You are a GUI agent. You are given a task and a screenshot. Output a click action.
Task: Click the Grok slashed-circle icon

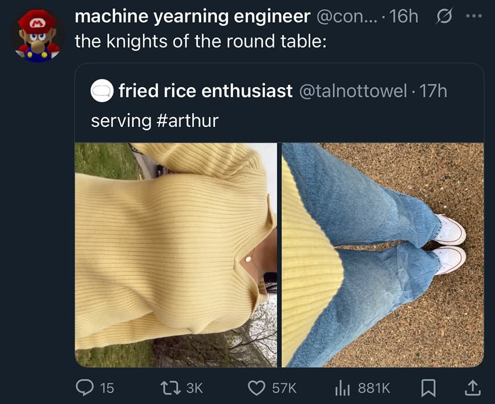pyautogui.click(x=444, y=16)
